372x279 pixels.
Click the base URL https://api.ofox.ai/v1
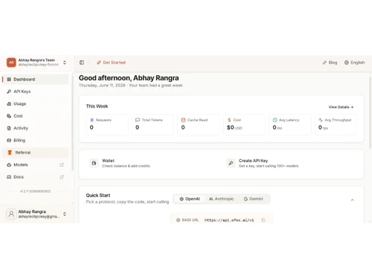[x=229, y=220]
